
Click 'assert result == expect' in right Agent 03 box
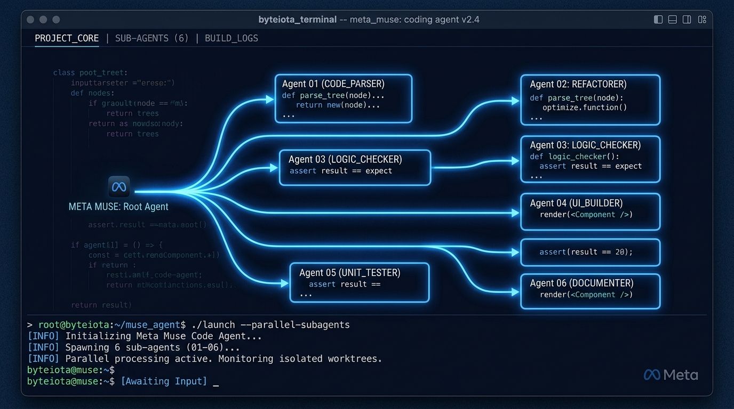tap(591, 166)
